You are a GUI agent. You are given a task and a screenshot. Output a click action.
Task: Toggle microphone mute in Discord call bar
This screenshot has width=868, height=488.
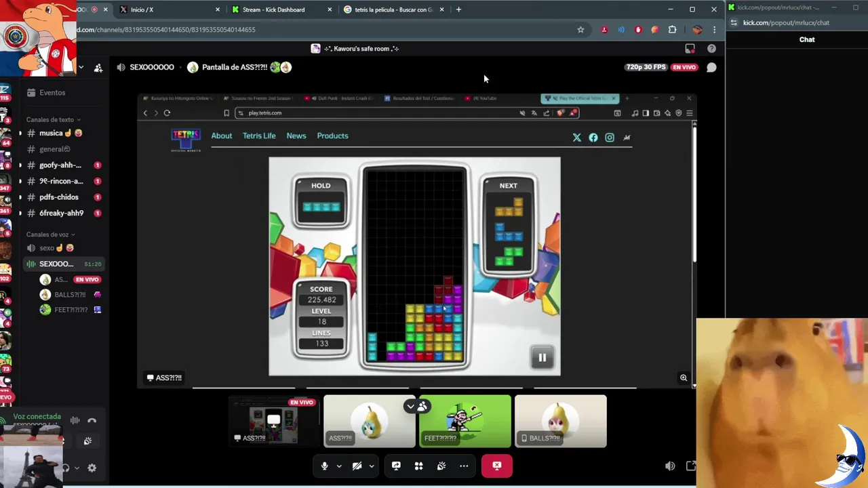pyautogui.click(x=324, y=466)
